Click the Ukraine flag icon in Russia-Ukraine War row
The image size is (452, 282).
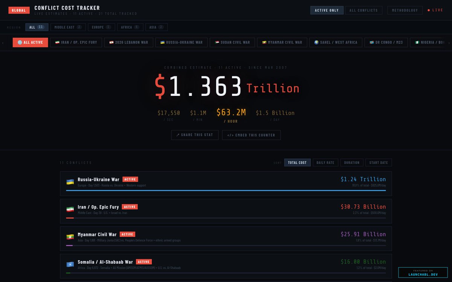tap(70, 182)
